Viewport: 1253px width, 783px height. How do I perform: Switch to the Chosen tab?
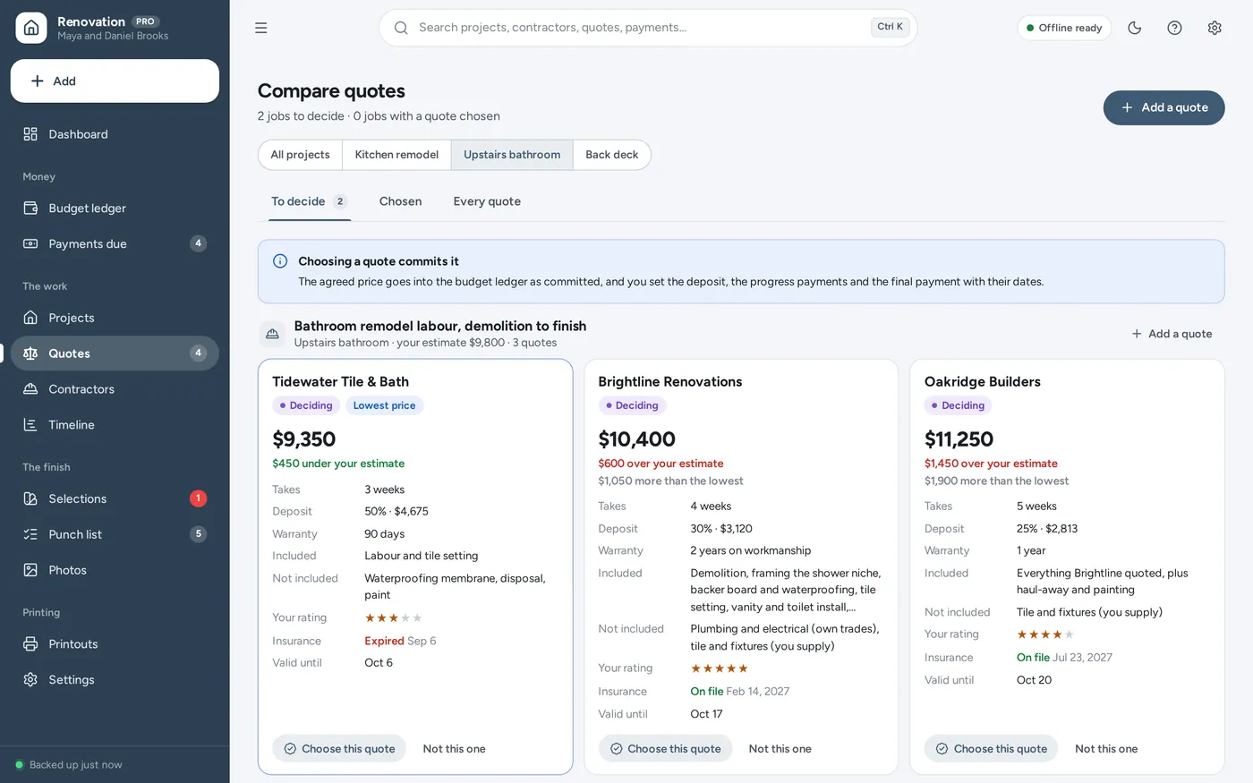400,201
